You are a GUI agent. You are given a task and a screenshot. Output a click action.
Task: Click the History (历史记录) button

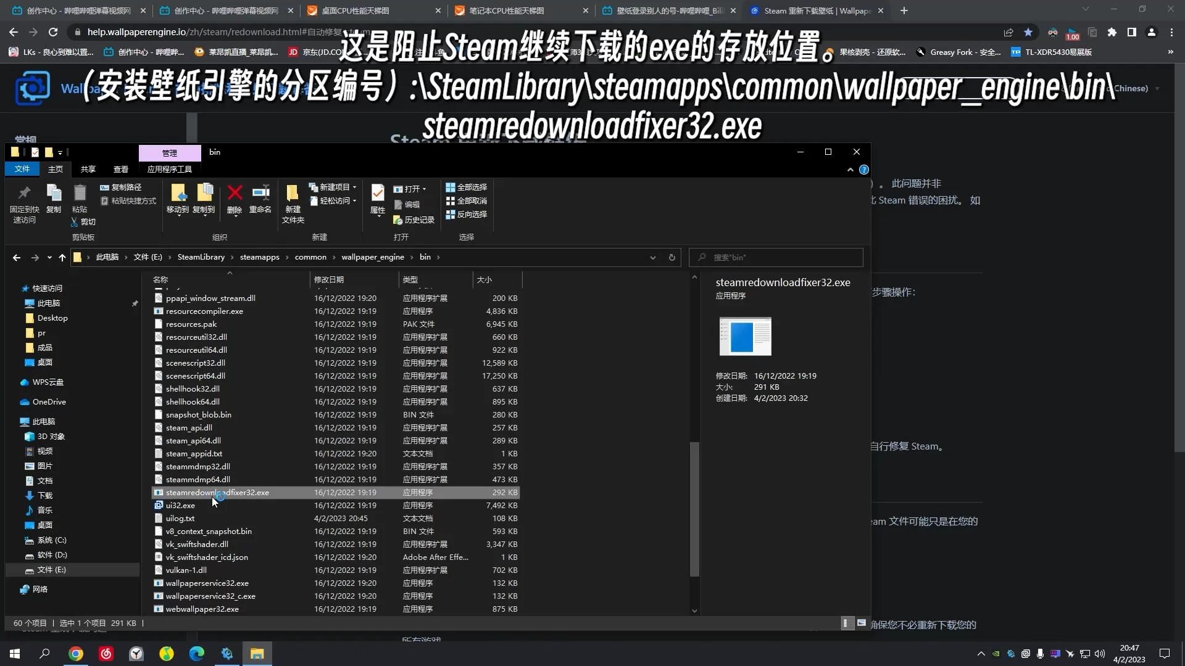(414, 220)
